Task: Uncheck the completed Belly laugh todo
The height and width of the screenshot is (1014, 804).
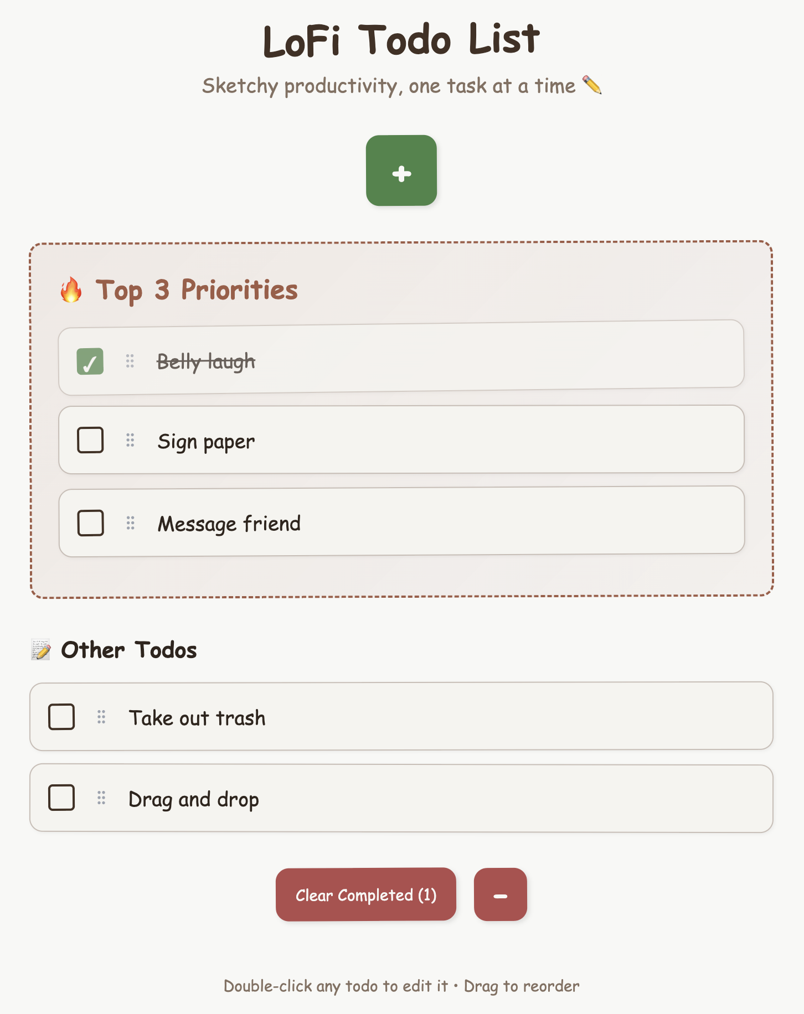Action: click(90, 361)
